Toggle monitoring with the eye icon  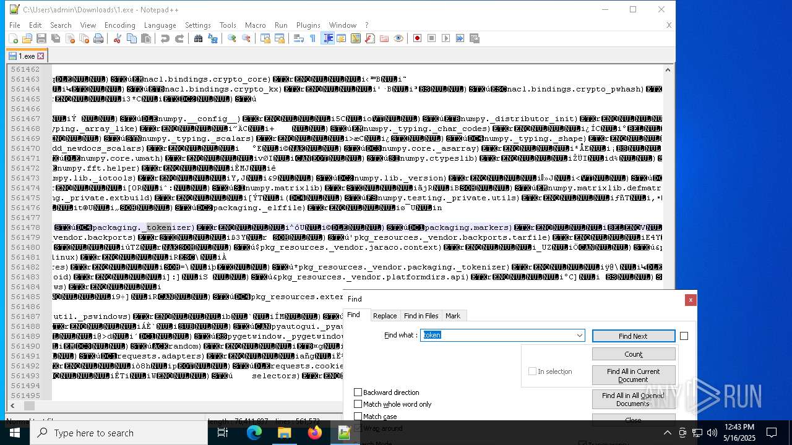(x=398, y=38)
